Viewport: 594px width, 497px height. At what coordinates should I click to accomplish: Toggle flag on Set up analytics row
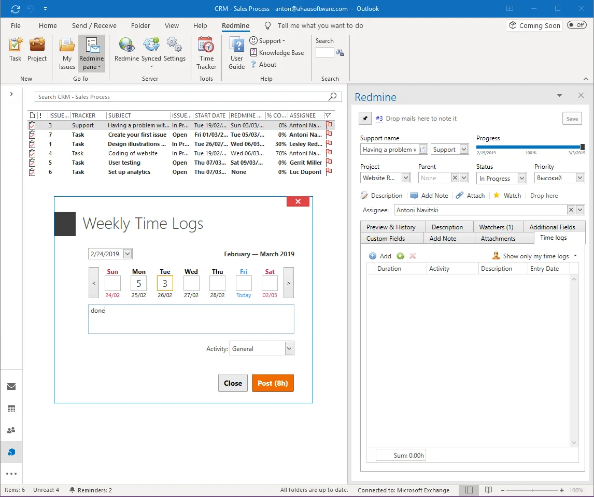[329, 171]
